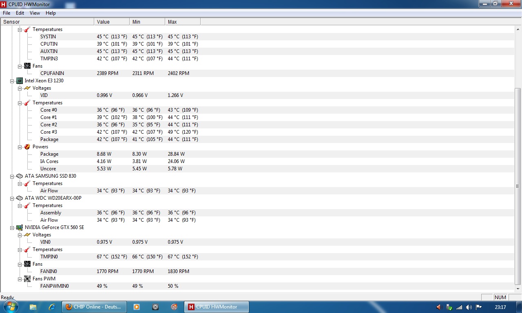Switch to CHIP Online Firefox taskbar window

point(94,307)
